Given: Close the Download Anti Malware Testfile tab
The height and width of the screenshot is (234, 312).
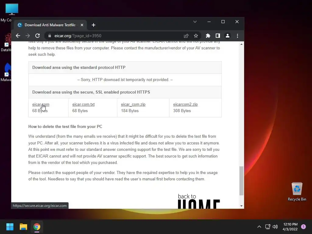Looking at the screenshot, I should (x=82, y=25).
